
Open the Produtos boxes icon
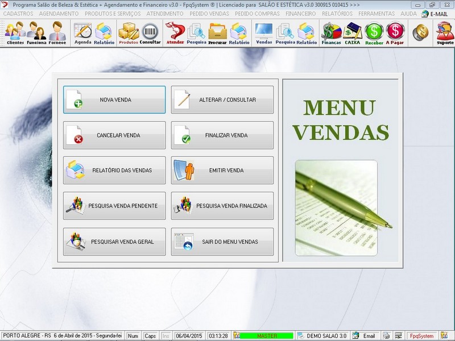129,34
